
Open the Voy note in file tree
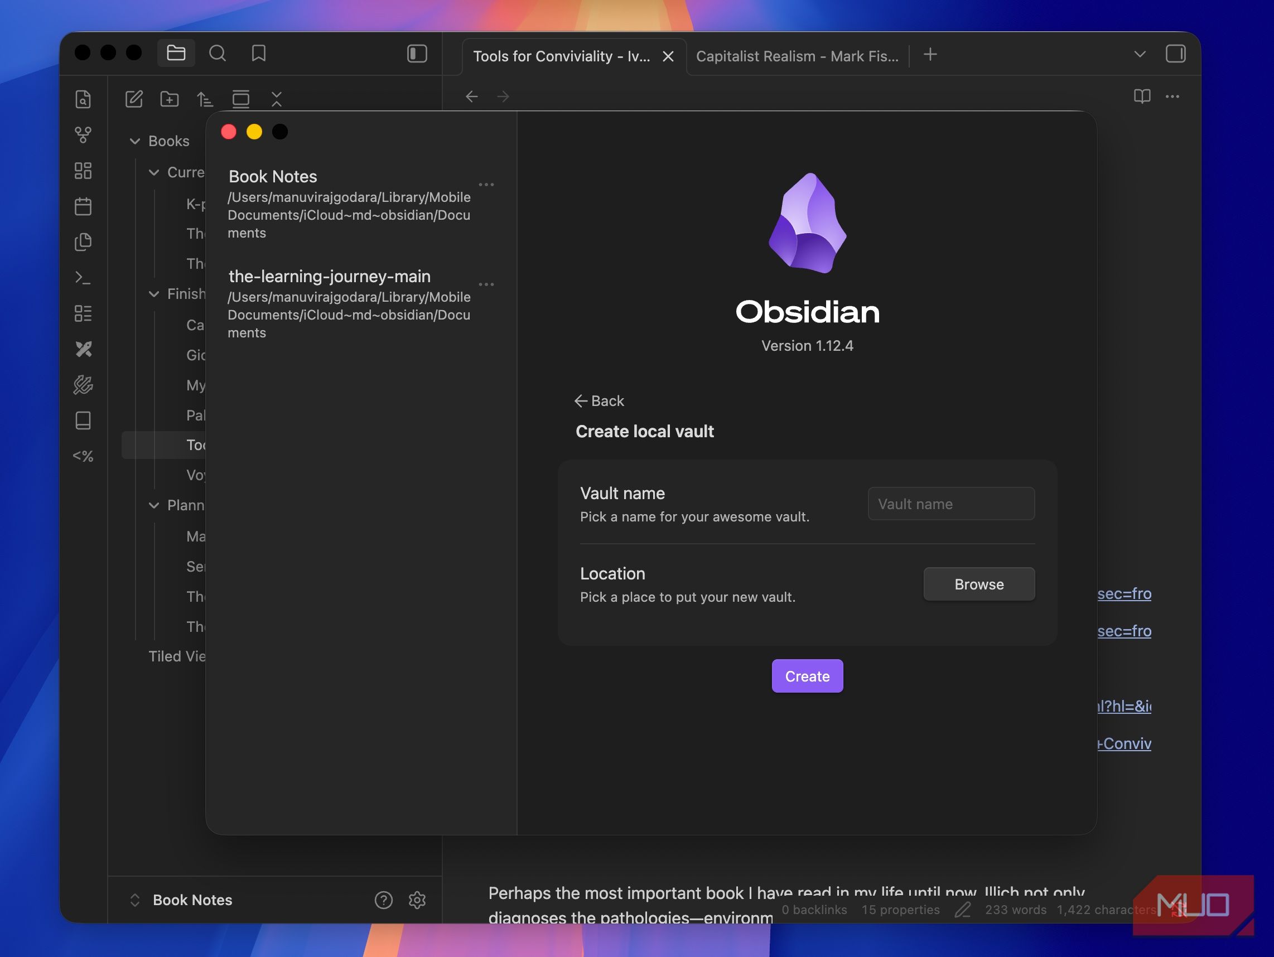(x=195, y=475)
